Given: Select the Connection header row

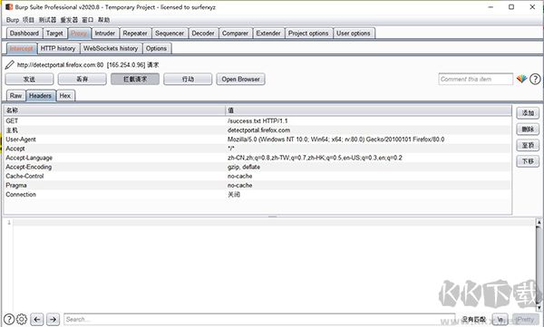Looking at the screenshot, I should [x=257, y=195].
